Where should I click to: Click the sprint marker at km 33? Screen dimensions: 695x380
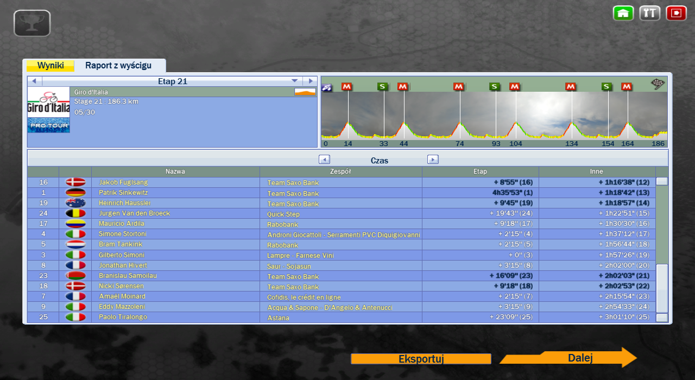pos(382,87)
